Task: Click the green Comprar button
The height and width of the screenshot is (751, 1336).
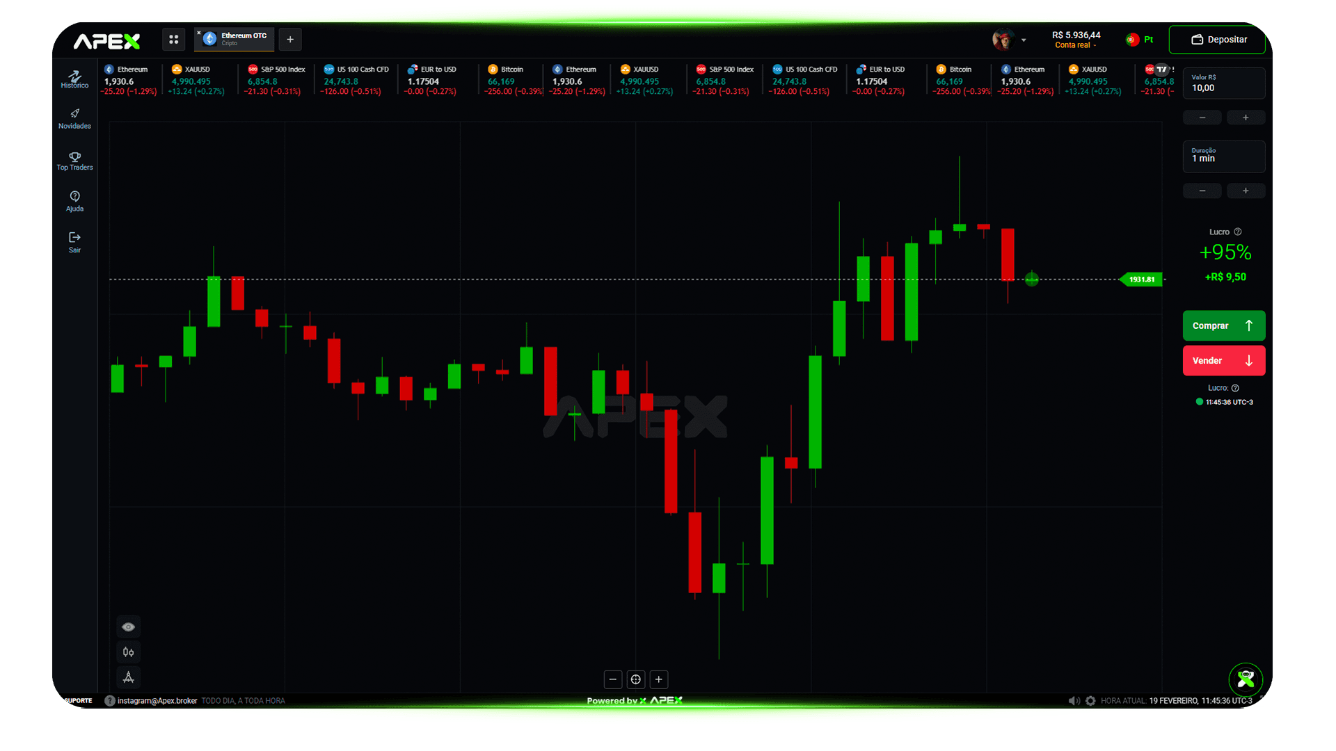Action: (x=1223, y=325)
